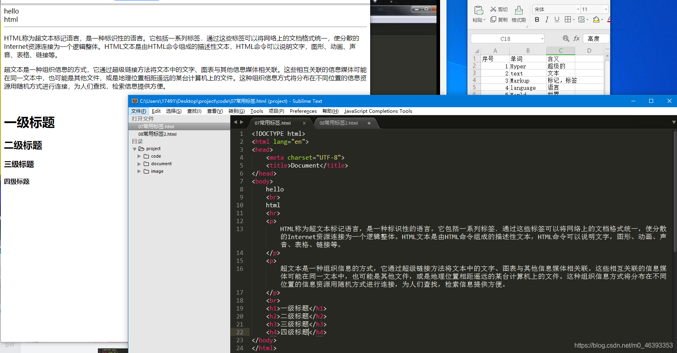Image resolution: width=677 pixels, height=353 pixels.
Task: Open the 帮助(H) menu
Action: click(x=330, y=111)
